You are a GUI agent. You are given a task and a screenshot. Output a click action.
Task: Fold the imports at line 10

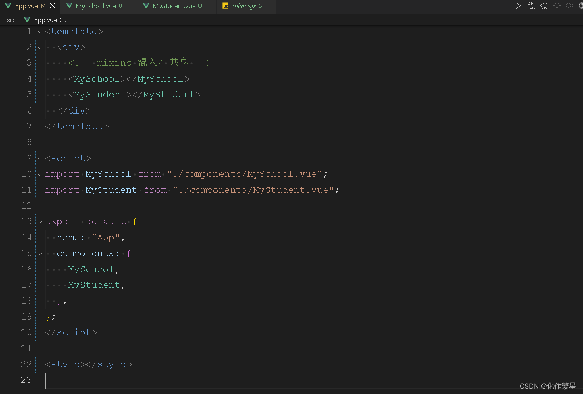[x=40, y=174]
